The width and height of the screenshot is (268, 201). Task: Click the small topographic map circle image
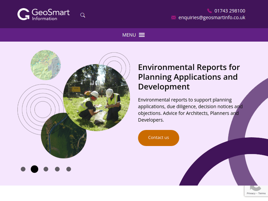point(45,65)
